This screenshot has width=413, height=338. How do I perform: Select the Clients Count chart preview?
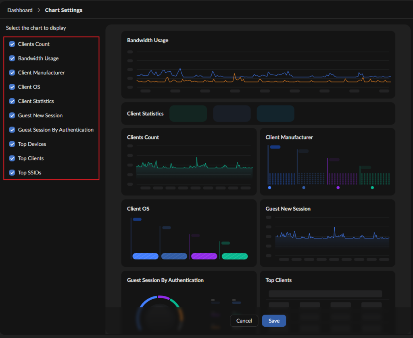tap(189, 162)
